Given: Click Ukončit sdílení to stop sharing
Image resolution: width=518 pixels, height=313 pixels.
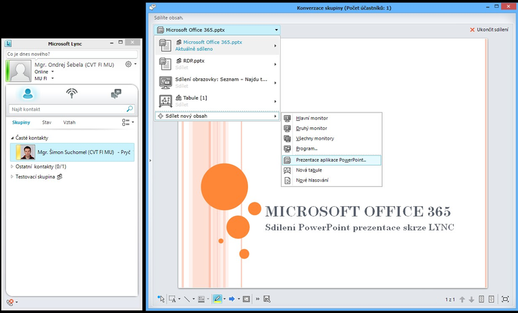Looking at the screenshot, I should 490,30.
